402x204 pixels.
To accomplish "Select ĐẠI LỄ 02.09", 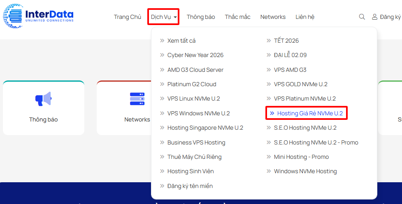I will pos(290,55).
